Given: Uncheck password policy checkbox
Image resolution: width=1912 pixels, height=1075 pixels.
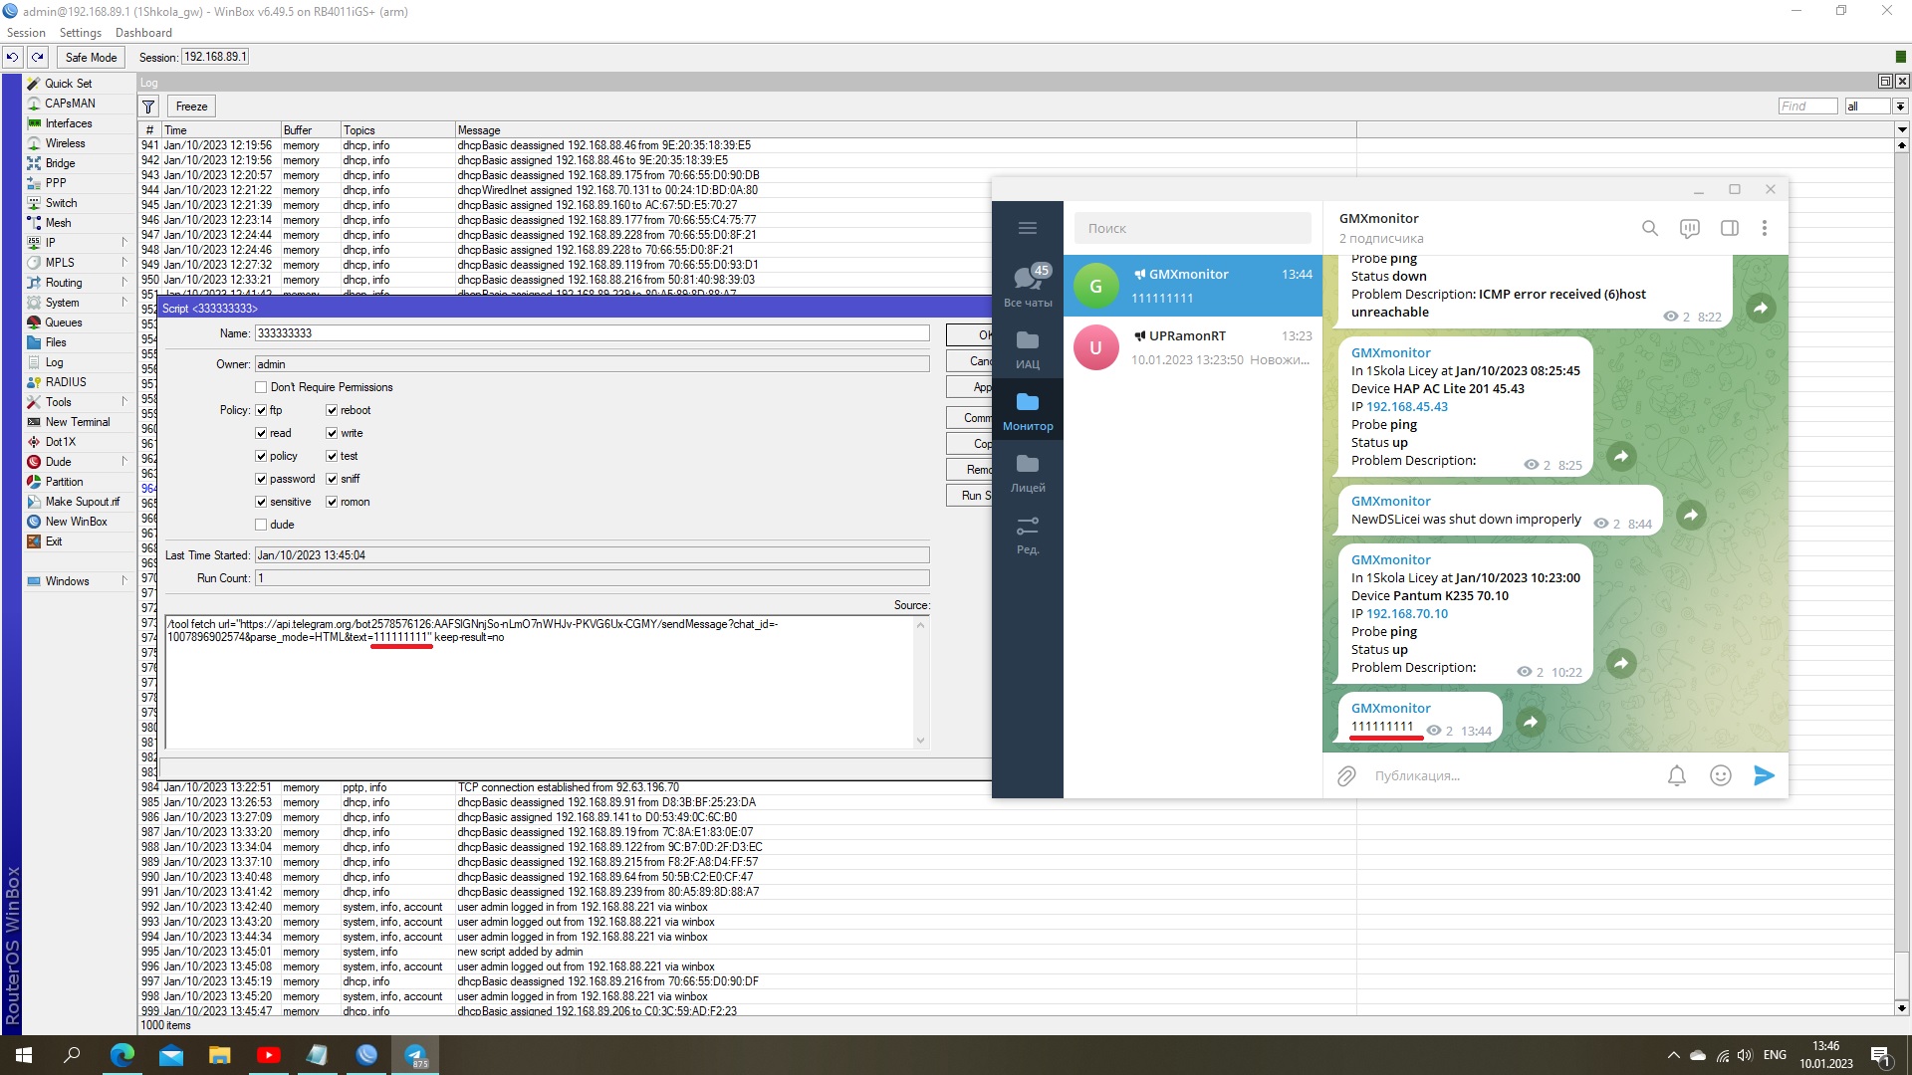Looking at the screenshot, I should [261, 479].
